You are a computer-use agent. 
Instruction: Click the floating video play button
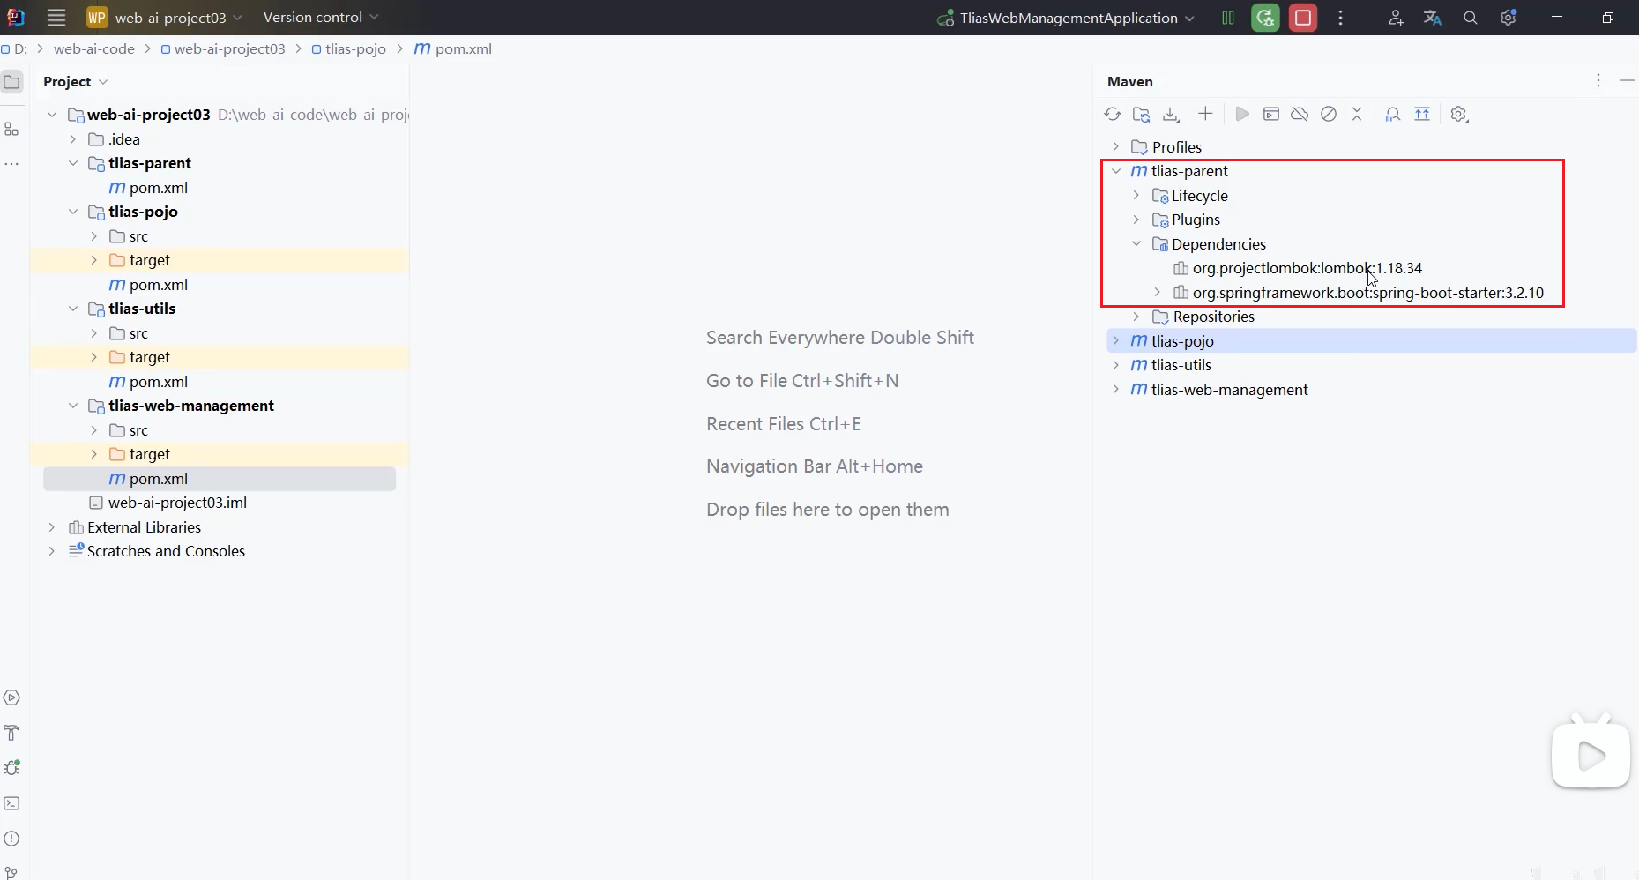(x=1591, y=756)
